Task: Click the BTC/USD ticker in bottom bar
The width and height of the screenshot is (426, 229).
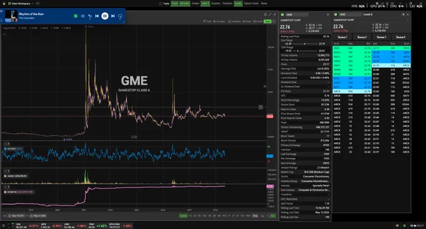Action: 121,225
